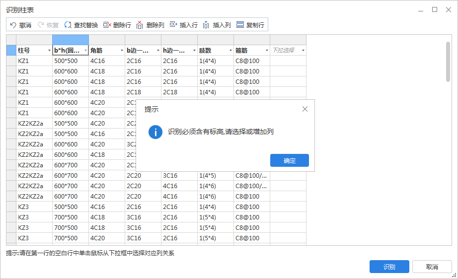Viewport: 458px width, 279px height.
Task: Open the 箍筋 column dropdown
Action: (x=267, y=51)
